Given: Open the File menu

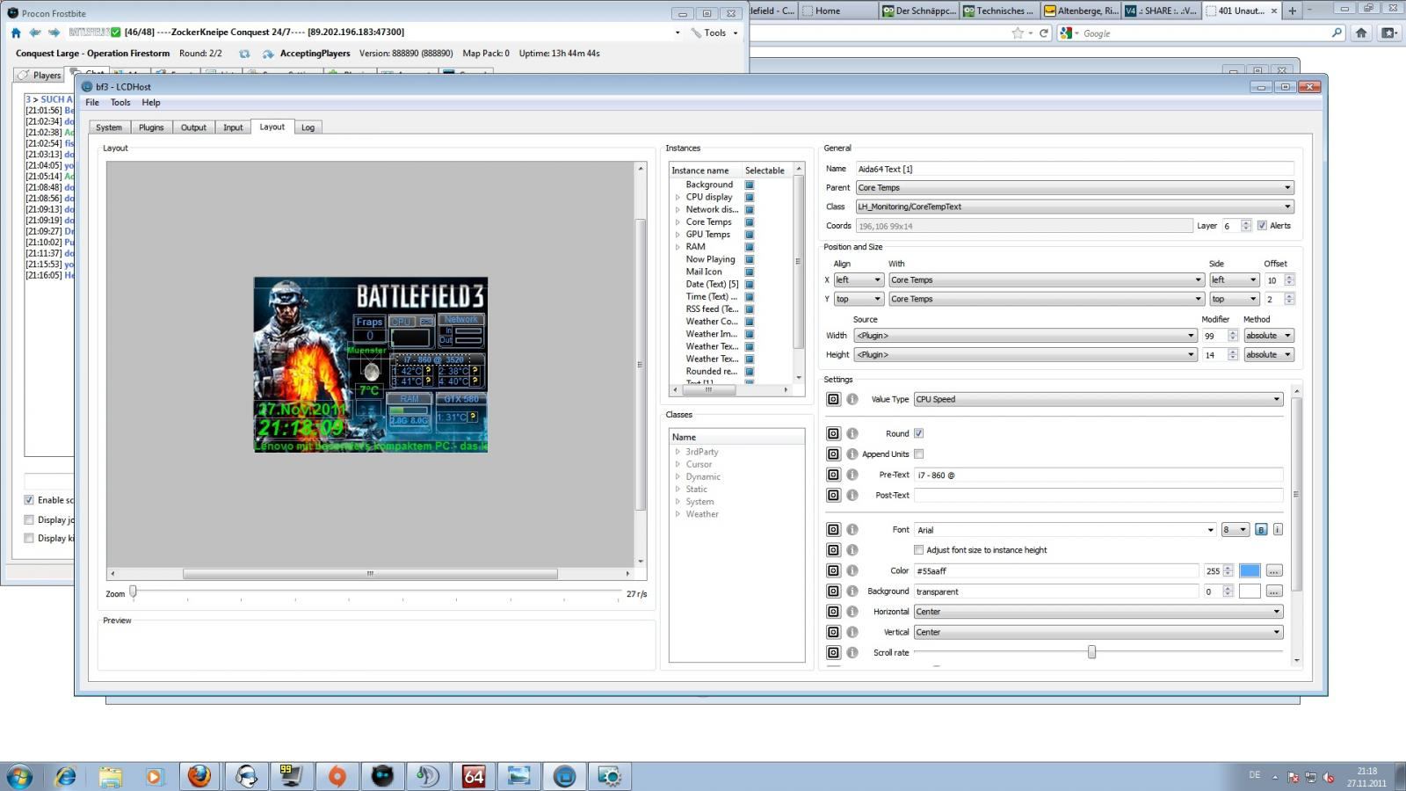Looking at the screenshot, I should coord(92,103).
